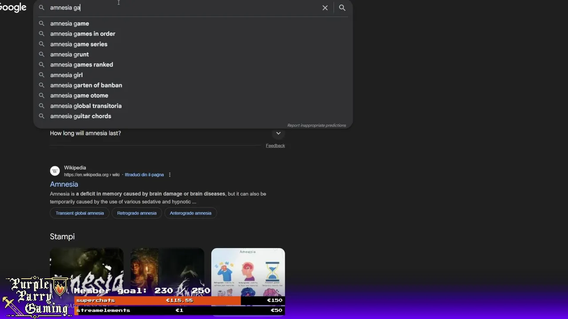Select suggestion "amnesia grunt"
The image size is (568, 319).
tap(193, 54)
